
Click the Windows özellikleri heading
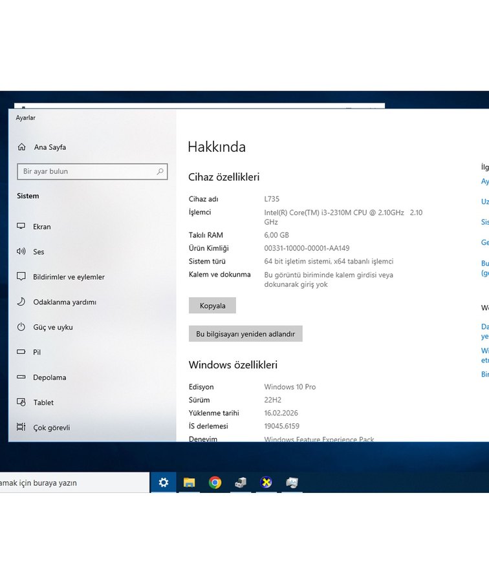233,365
